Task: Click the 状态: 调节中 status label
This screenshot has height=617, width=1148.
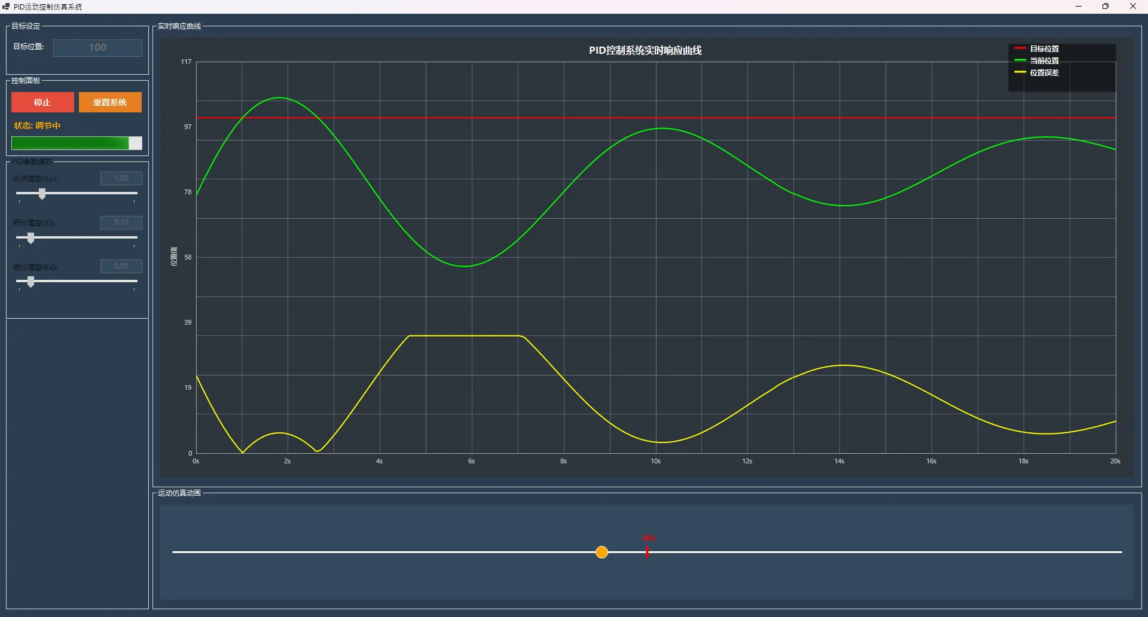Action: pyautogui.click(x=37, y=126)
